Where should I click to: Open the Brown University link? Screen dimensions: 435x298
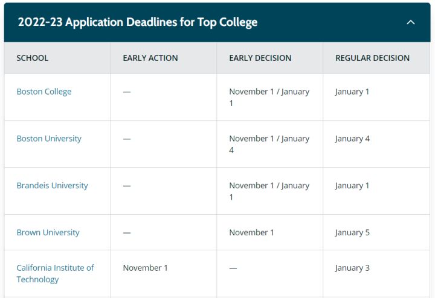pyautogui.click(x=48, y=233)
